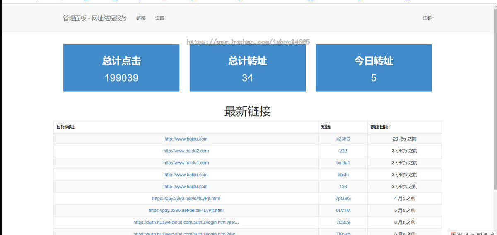Select the 总计点击 199039 stat card

pos(121,68)
